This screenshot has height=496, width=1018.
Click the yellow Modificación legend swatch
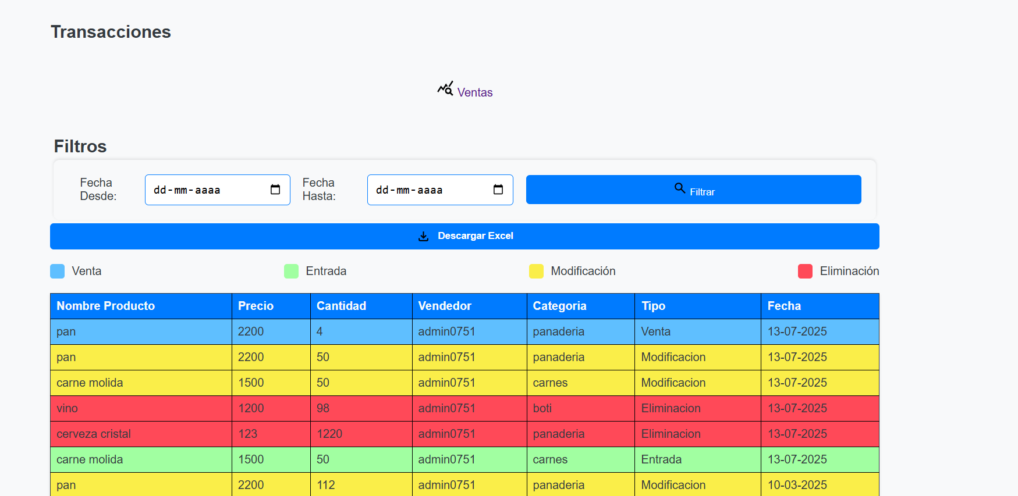coord(536,271)
